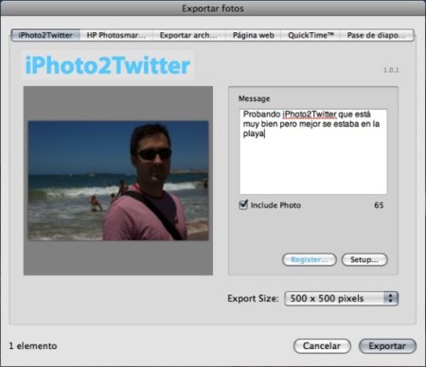Viewport: 426px width, 367px height.
Task: Click the Export Size label
Action: pyautogui.click(x=253, y=298)
